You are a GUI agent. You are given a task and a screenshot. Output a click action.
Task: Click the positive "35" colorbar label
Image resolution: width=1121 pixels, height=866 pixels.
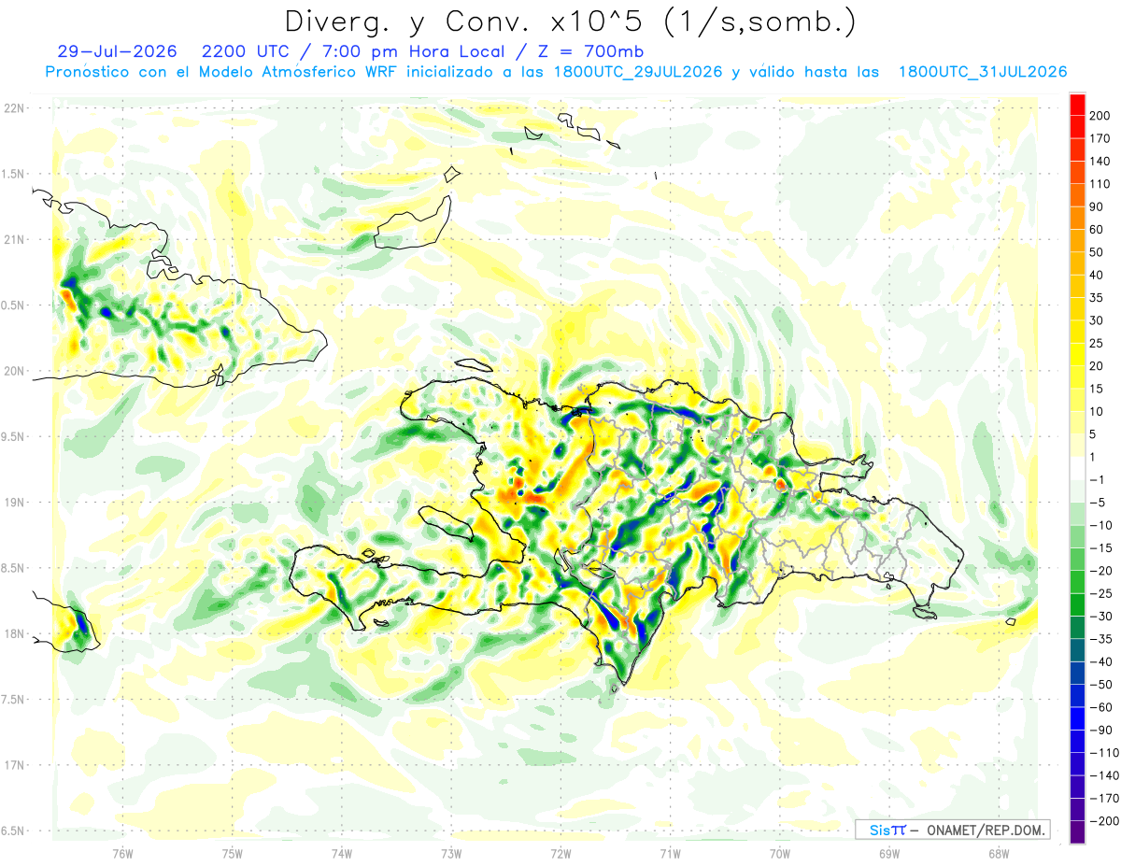(1098, 298)
